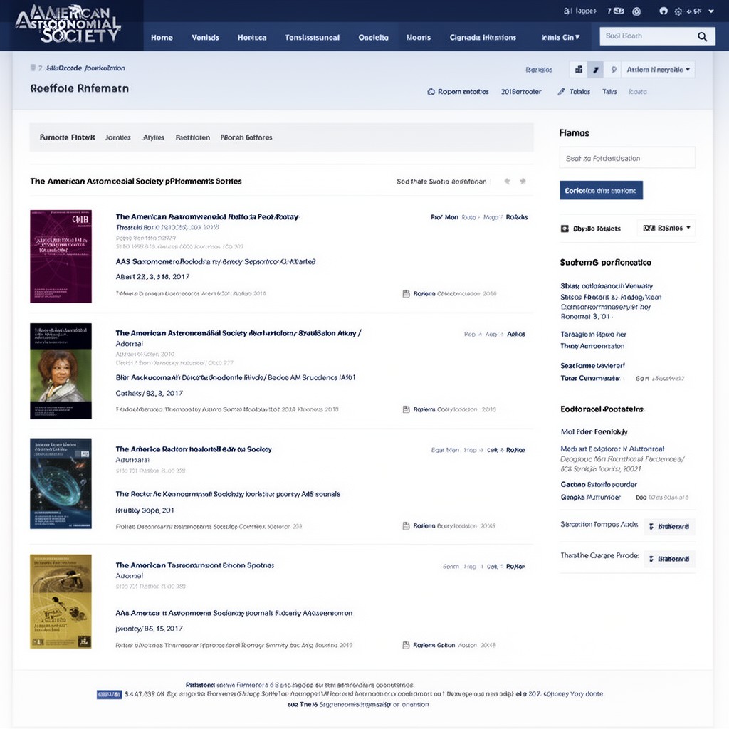Open the Moaris navigation item
The height and width of the screenshot is (729, 729).
(x=419, y=38)
